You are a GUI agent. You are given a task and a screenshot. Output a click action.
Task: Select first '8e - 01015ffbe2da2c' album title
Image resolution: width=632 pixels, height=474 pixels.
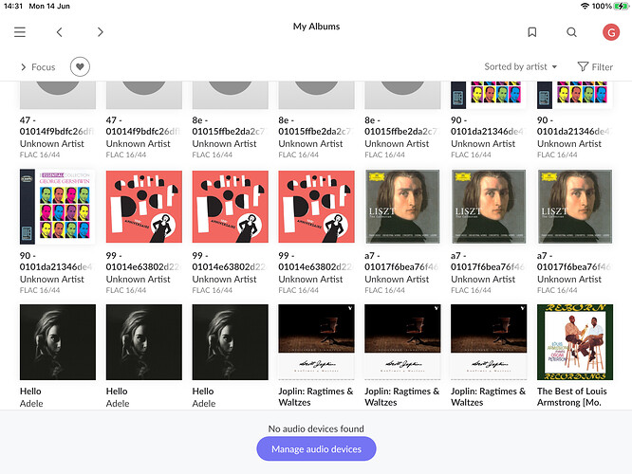(x=229, y=126)
